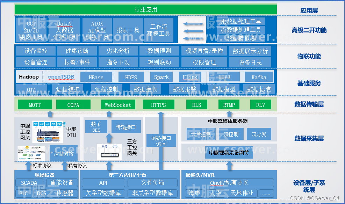
Task: Click the 权限管理 box
Action: [204, 62]
